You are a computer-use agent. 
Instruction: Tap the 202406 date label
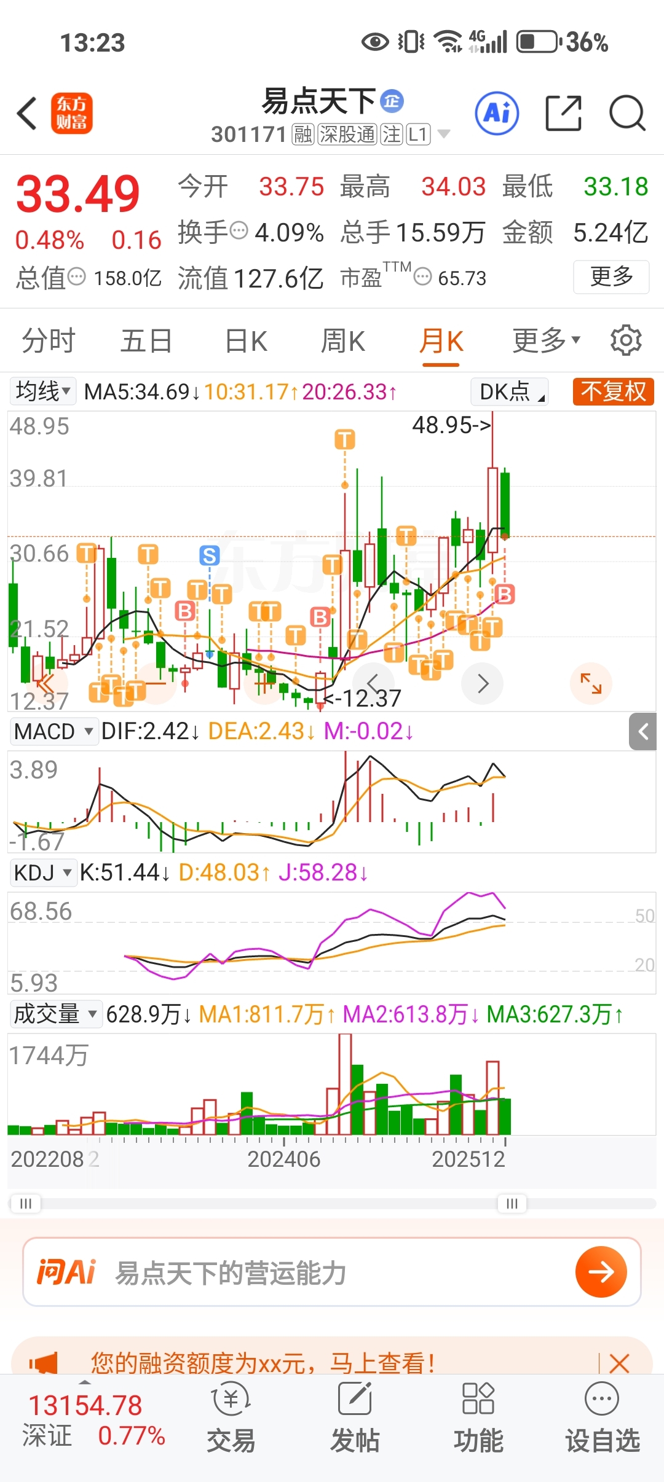pos(283,1159)
